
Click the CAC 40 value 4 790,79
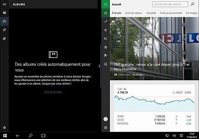[123, 92]
